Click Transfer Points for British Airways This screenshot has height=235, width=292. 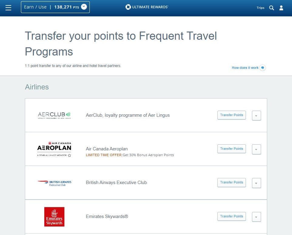click(231, 182)
